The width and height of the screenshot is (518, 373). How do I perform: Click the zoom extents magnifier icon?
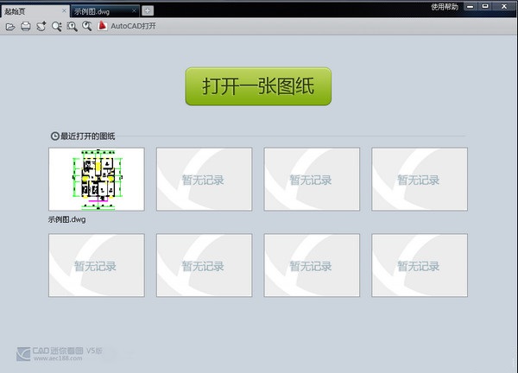(x=72, y=27)
